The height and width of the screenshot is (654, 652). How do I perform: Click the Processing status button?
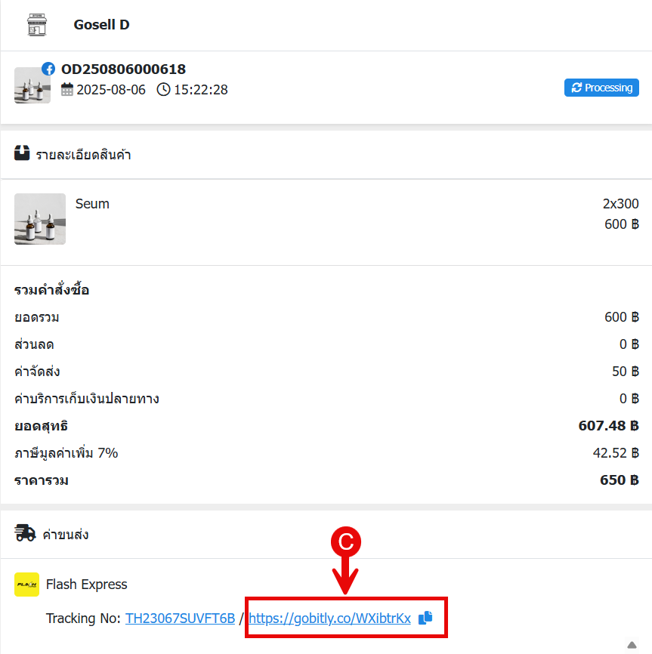coord(601,88)
